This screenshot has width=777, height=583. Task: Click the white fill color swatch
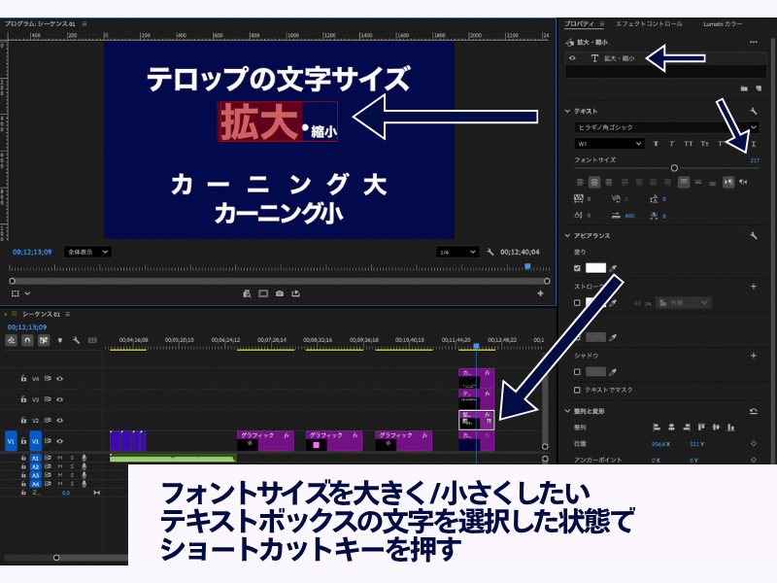point(595,268)
